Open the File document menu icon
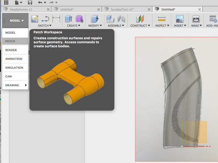Viewport: 218px width, 163px height. click(17, 3)
